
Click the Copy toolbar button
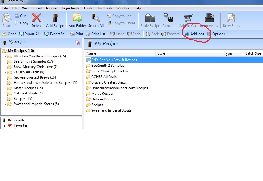21,23
